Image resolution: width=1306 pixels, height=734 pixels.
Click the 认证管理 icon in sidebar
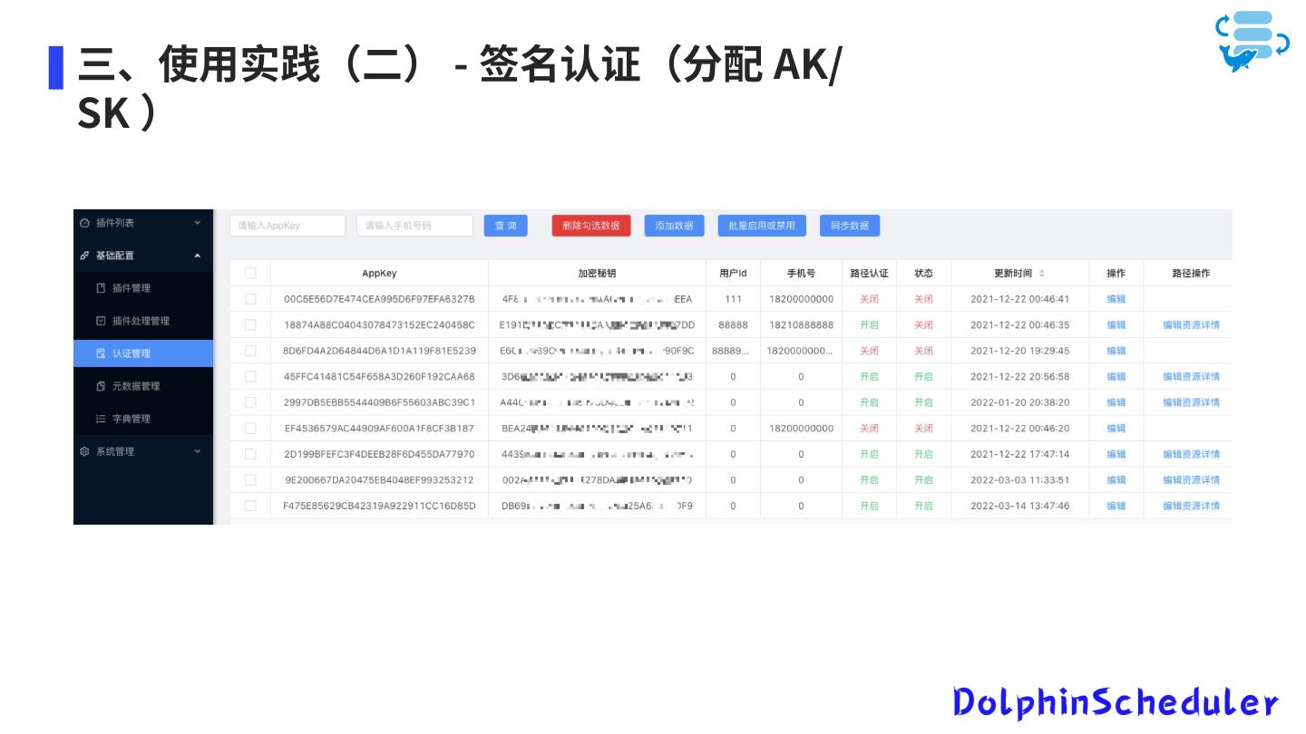pyautogui.click(x=101, y=353)
